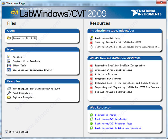This screenshot has width=168, height=139.
Task: Select Project from Template
Action: (x=26, y=61)
